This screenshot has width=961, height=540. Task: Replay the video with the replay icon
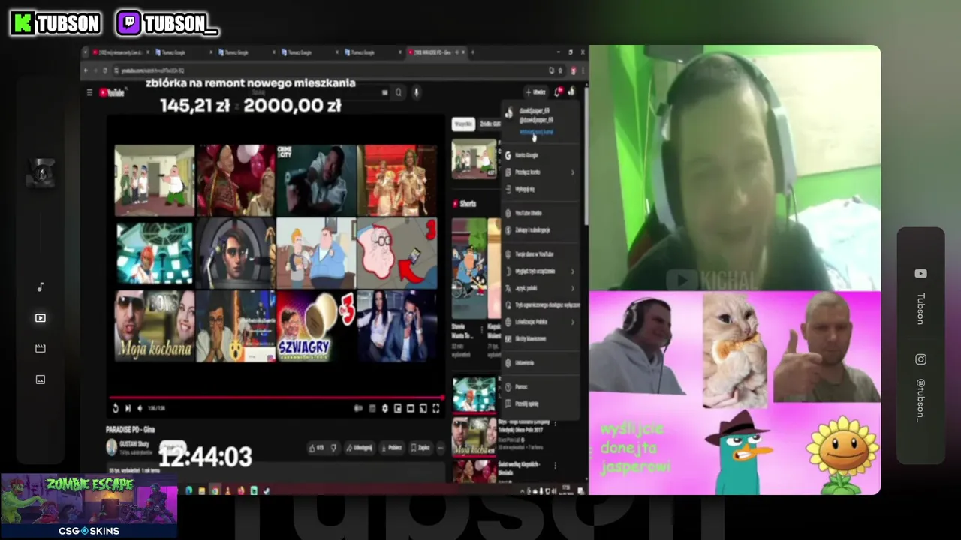[x=116, y=408]
